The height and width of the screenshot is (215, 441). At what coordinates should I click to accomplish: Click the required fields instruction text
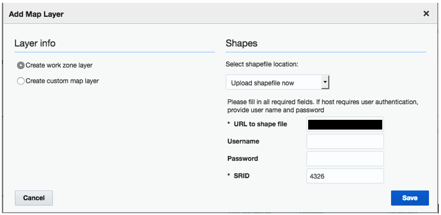tap(322, 106)
